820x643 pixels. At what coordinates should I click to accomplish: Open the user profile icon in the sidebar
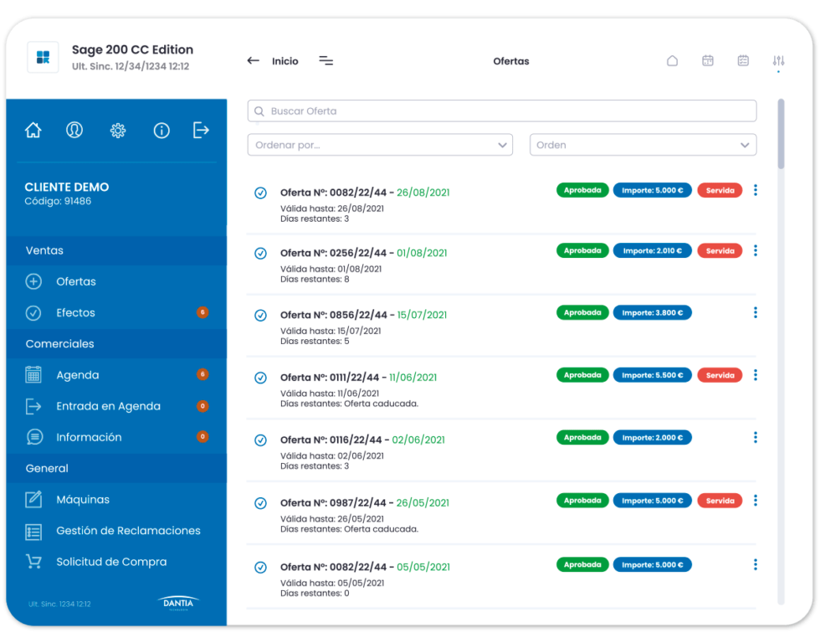coord(74,131)
